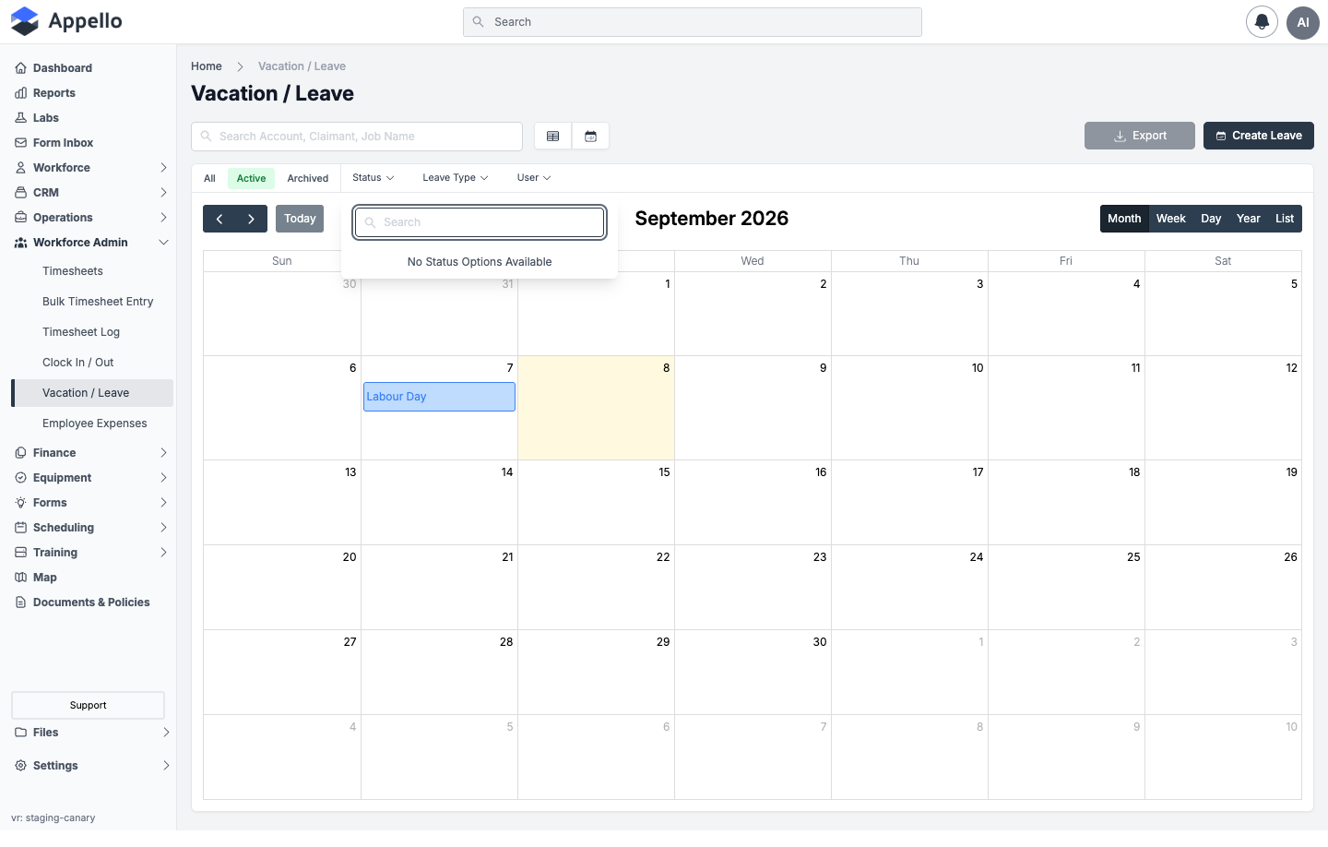Viewport: 1328px width, 847px height.
Task: Expand the Equipment section
Action: (x=92, y=478)
